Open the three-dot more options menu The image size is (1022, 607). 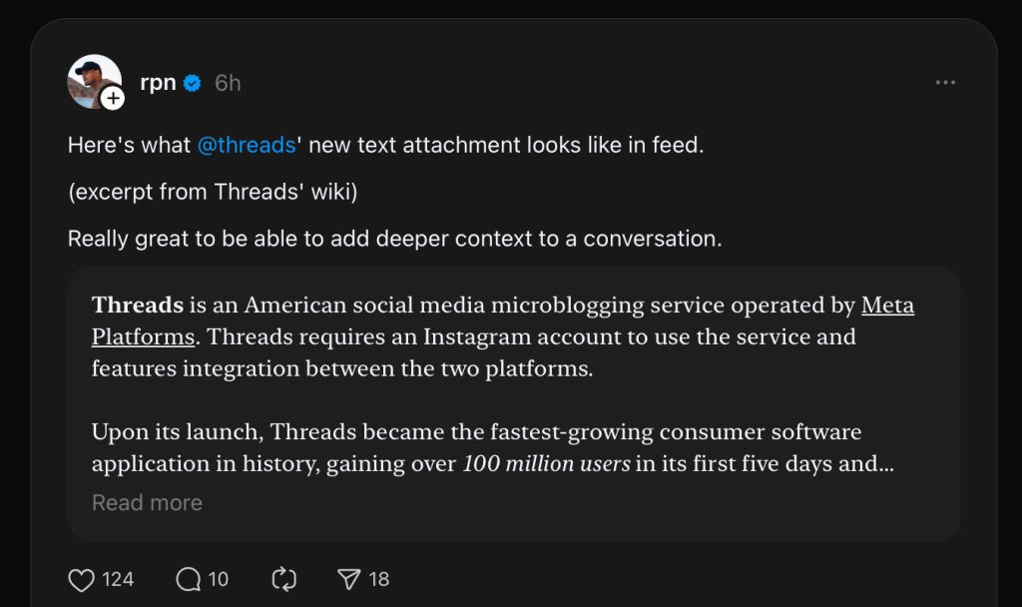(x=945, y=83)
